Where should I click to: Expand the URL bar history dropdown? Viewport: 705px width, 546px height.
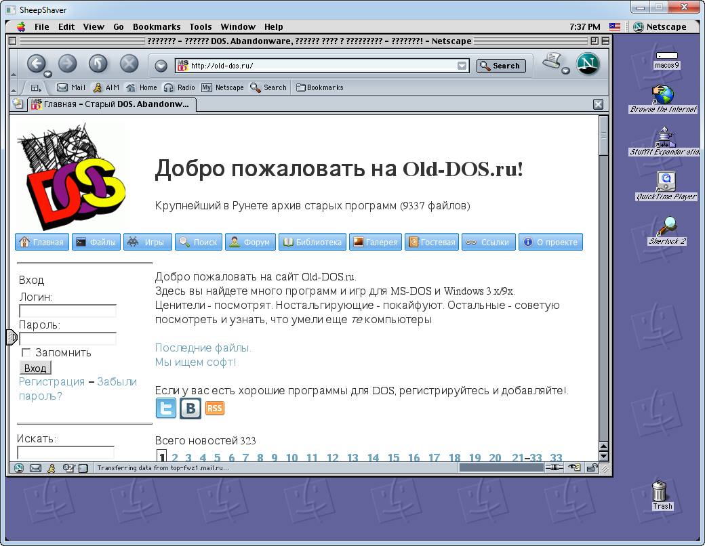[462, 66]
